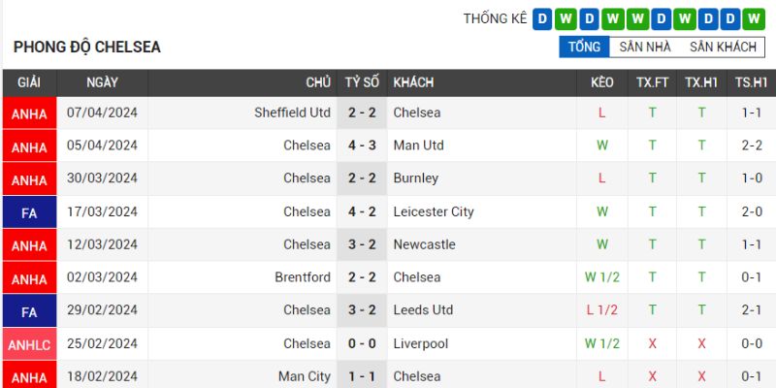Image resolution: width=776 pixels, height=388 pixels.
Task: Select the Tổng tab
Action: [584, 47]
